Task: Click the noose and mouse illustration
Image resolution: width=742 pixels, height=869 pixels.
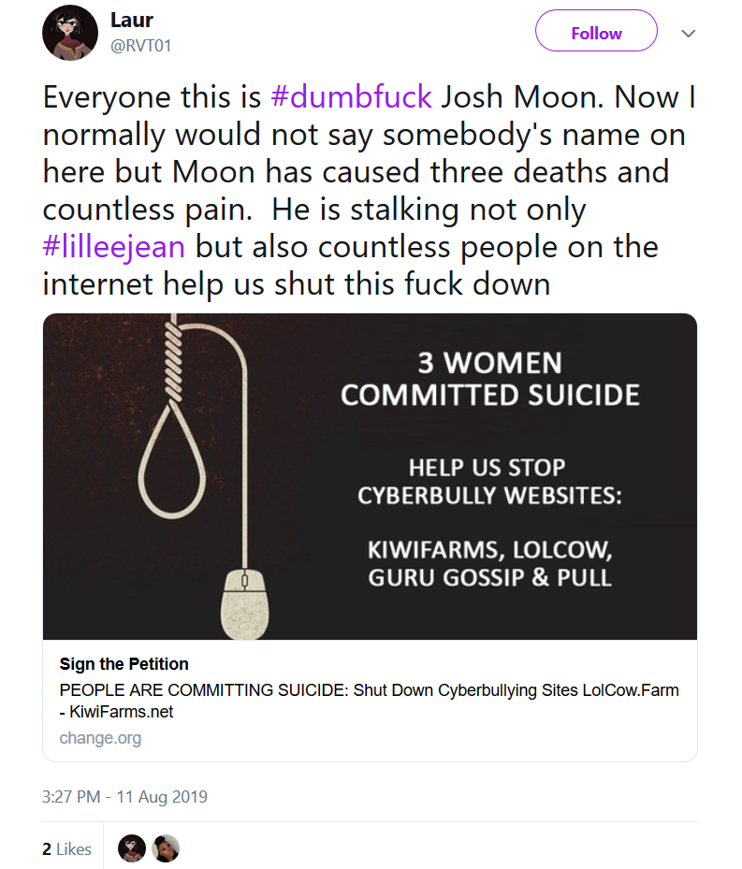Action: click(x=204, y=476)
